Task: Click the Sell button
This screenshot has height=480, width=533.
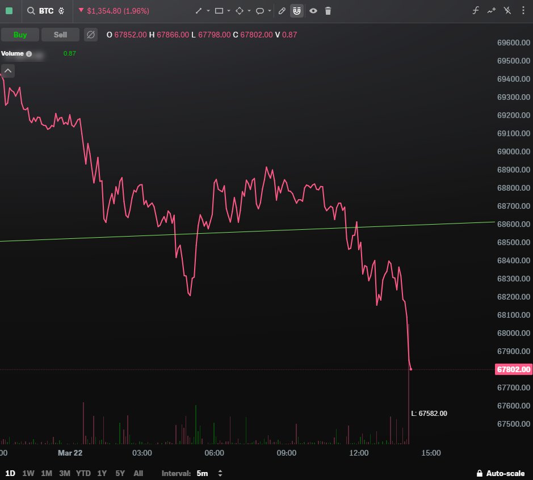Action: [x=60, y=35]
